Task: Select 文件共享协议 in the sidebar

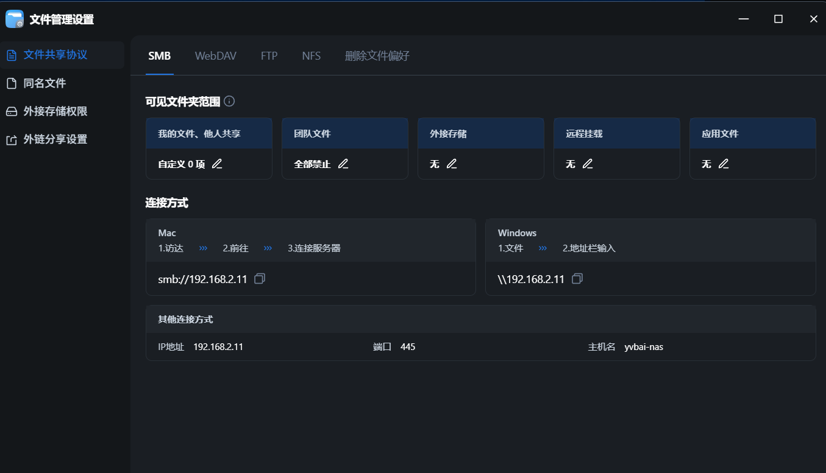Action: click(62, 55)
